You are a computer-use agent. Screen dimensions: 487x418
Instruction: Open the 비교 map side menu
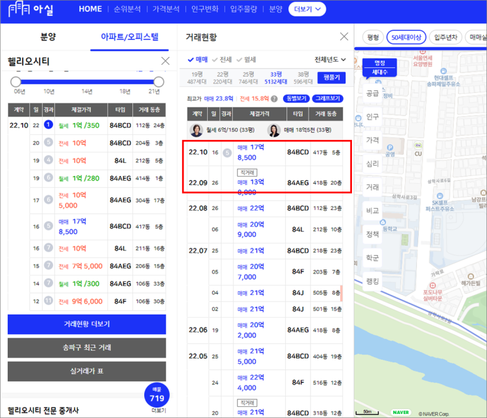[x=372, y=211]
